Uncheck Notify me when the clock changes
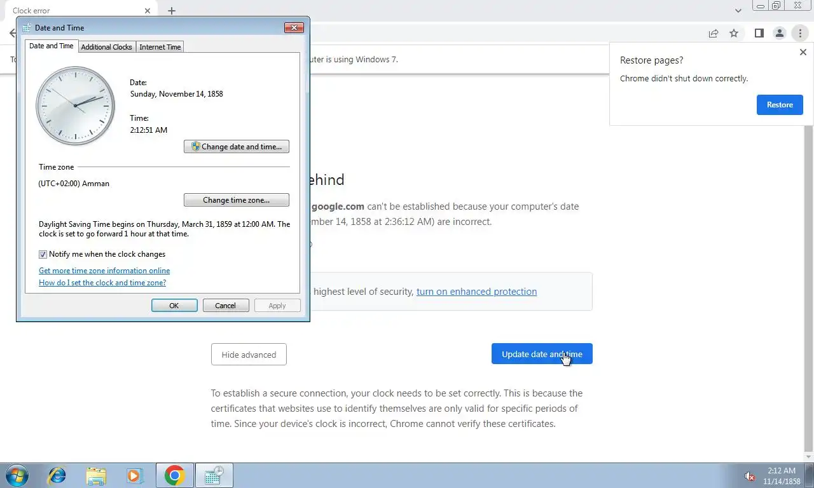 tap(43, 254)
